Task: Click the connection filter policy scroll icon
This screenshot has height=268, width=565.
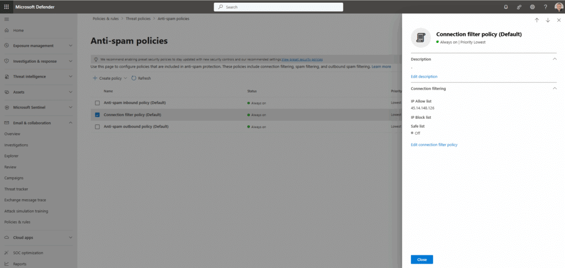Action: [x=421, y=37]
